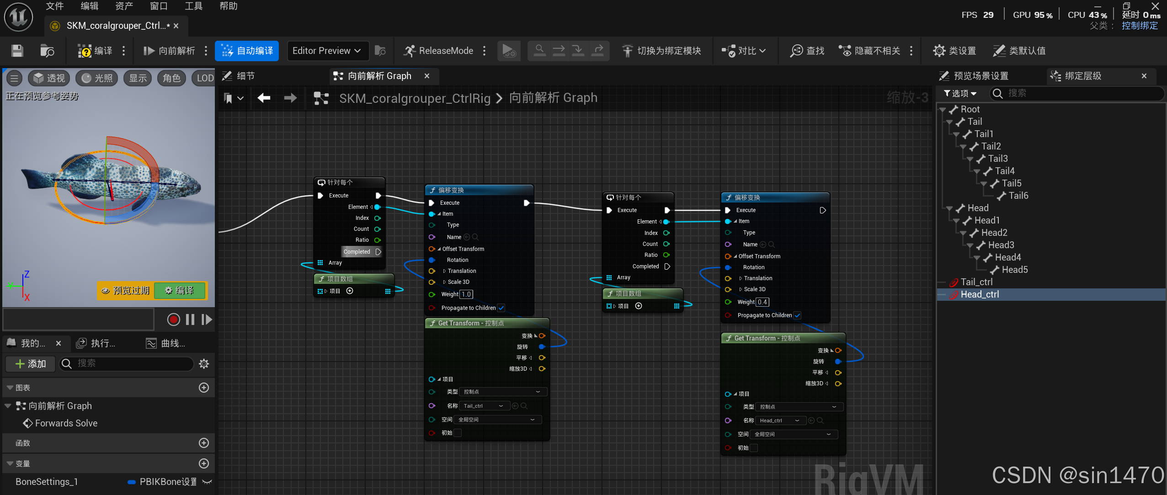The width and height of the screenshot is (1167, 495).
Task: Uncheck Propagate to Children, Weight 0.4 node
Action: coord(798,315)
